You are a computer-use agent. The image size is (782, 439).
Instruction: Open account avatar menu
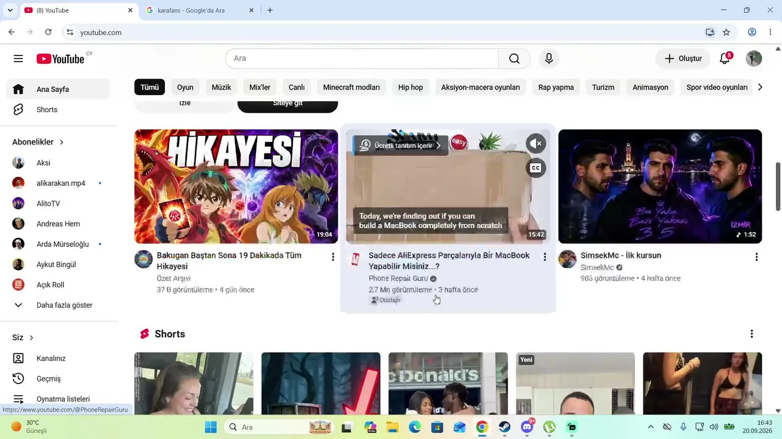754,59
